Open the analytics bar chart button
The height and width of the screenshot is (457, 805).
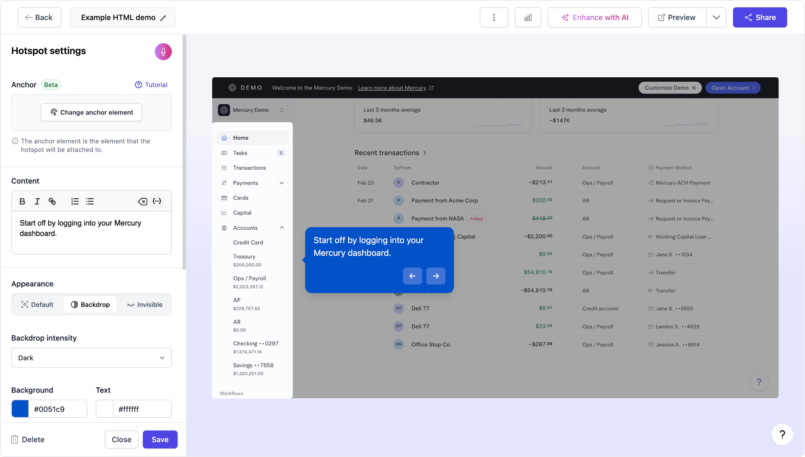pyautogui.click(x=528, y=17)
